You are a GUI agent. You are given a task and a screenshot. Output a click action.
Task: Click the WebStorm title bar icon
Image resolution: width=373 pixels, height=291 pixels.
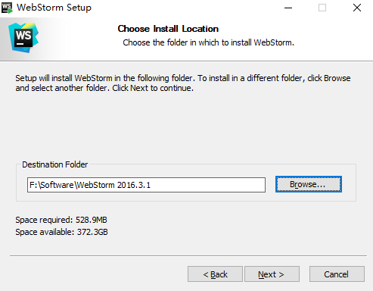7,8
